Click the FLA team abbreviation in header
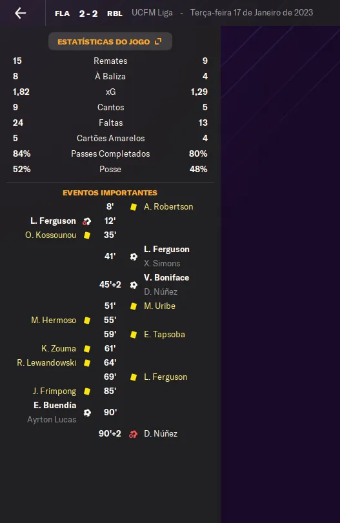340x523 pixels. pyautogui.click(x=63, y=14)
